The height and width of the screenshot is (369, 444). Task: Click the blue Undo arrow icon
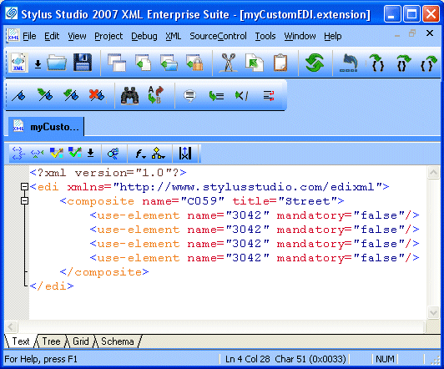tap(349, 63)
